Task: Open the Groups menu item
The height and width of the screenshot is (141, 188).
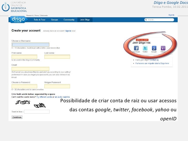Action: pos(54,20)
